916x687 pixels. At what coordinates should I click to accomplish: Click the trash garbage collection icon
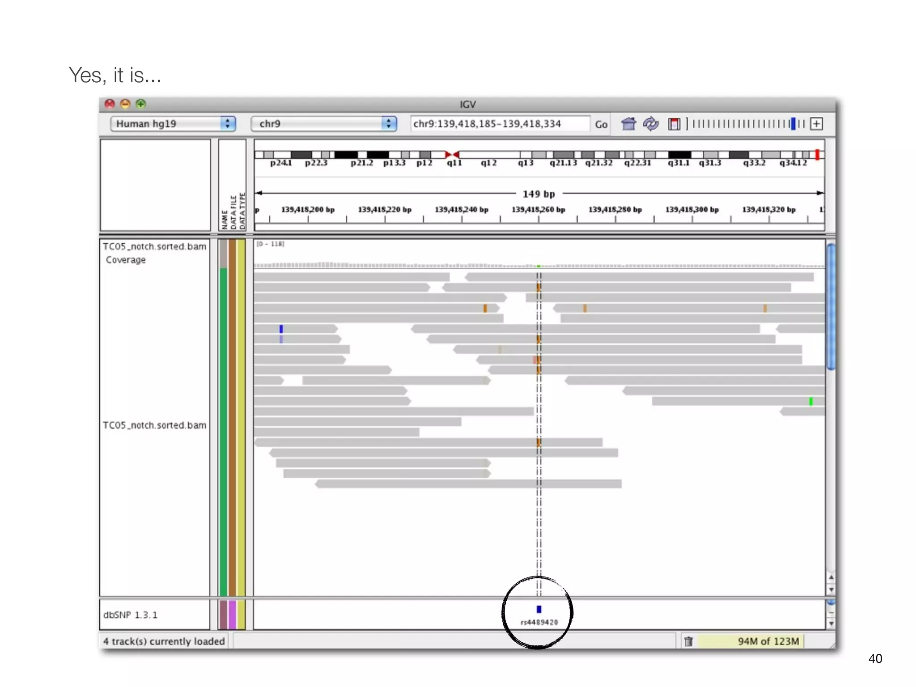point(688,641)
